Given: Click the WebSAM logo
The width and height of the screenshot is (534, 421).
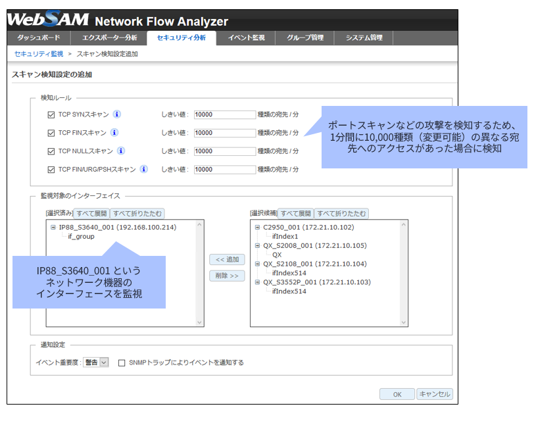Looking at the screenshot, I should point(48,19).
